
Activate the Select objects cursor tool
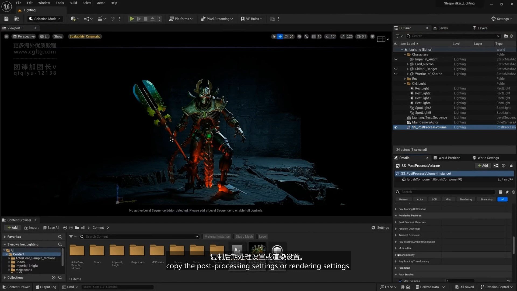[274, 36]
